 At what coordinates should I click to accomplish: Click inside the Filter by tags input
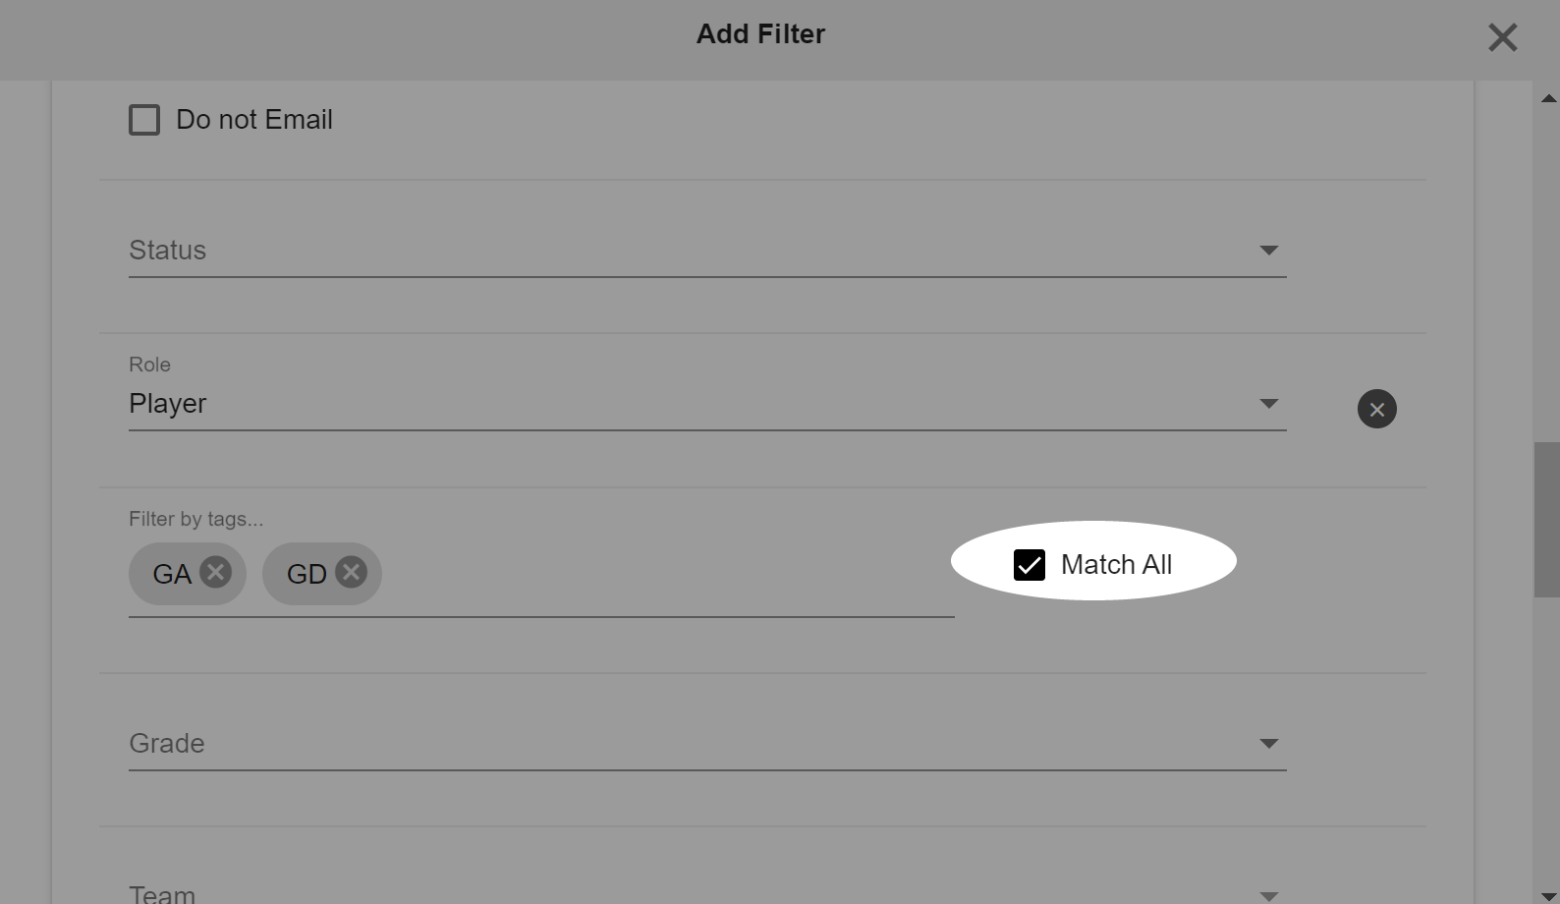pyautogui.click(x=668, y=574)
